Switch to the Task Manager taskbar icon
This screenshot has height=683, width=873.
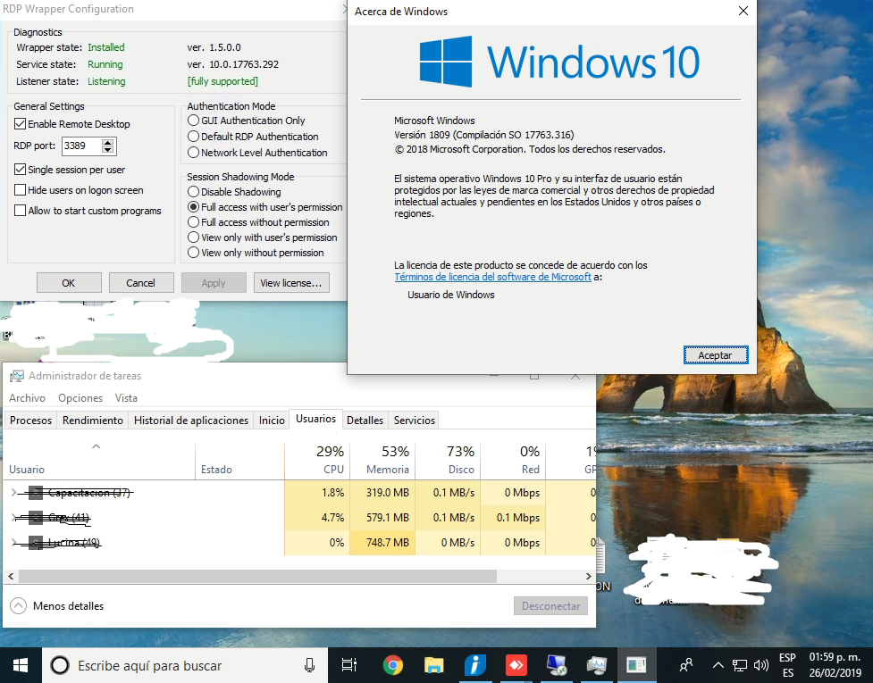(x=596, y=665)
